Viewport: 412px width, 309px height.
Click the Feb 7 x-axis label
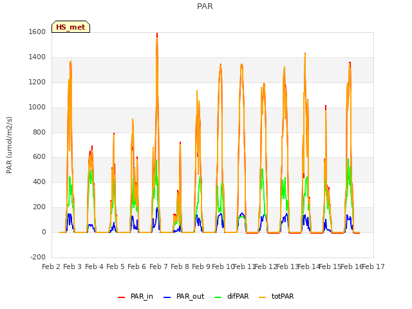(159, 267)
